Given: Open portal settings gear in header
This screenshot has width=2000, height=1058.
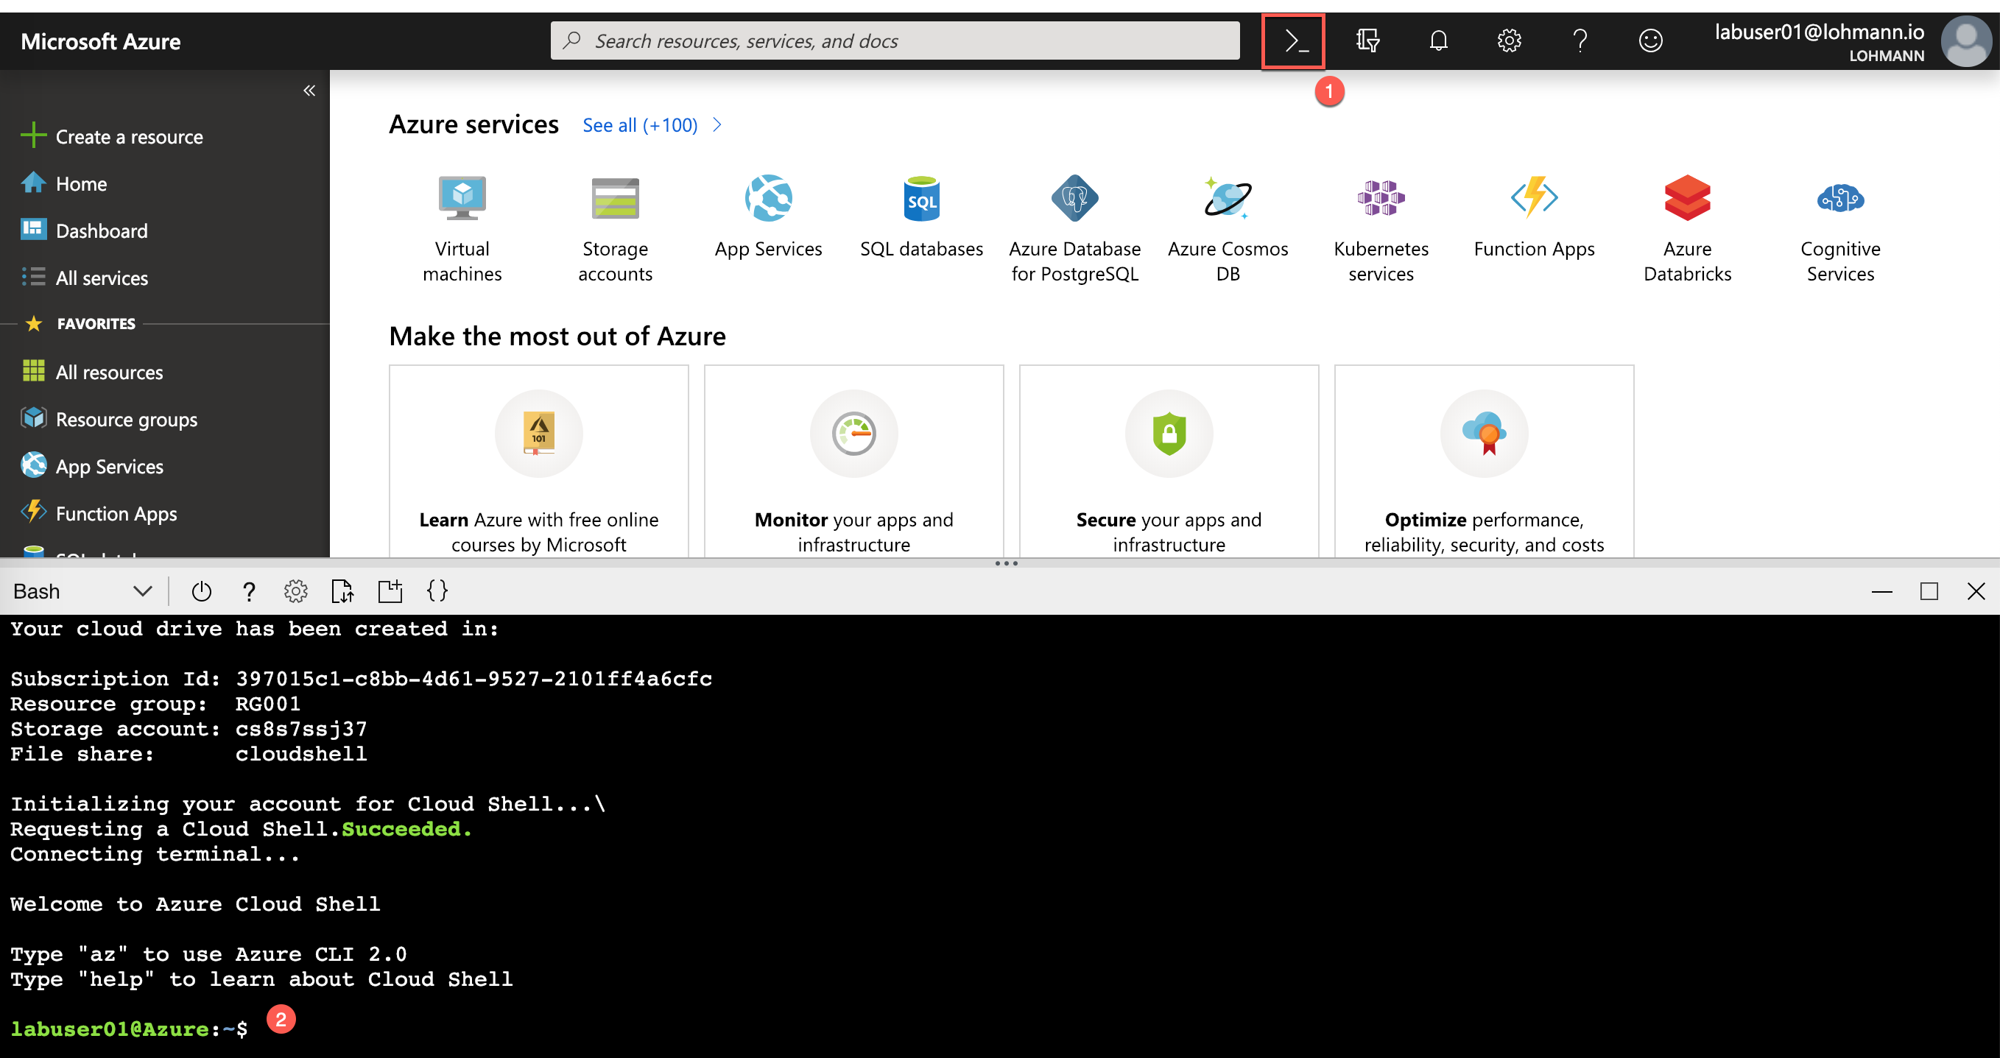Looking at the screenshot, I should point(1509,40).
